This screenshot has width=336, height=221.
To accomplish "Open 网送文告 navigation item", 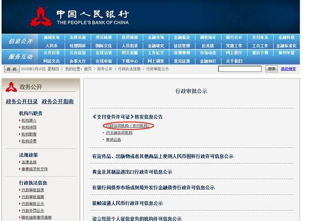I will pos(51,61).
